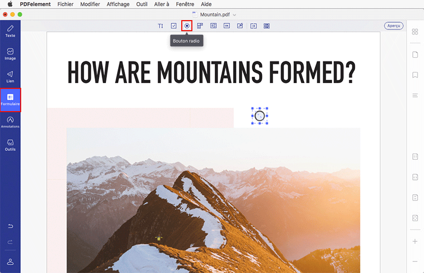This screenshot has height=273, width=424.
Task: Select the signature field form tool
Action: (x=240, y=26)
